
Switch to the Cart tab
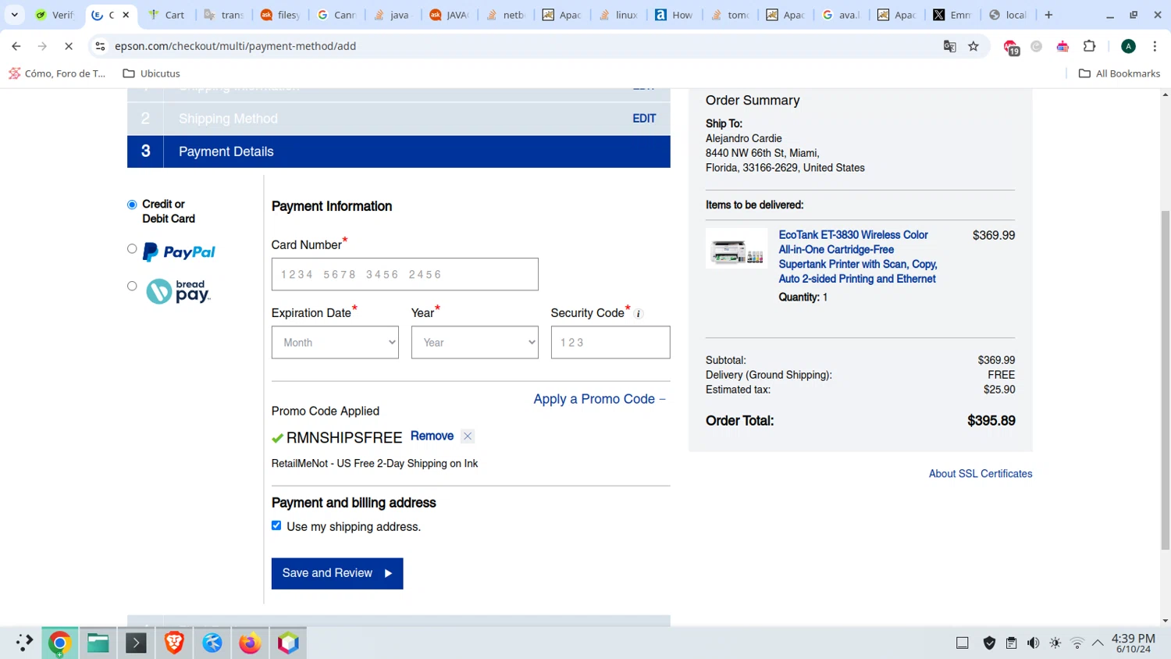(x=166, y=15)
